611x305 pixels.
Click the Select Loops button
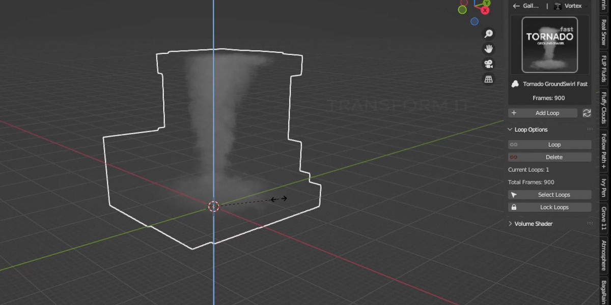pyautogui.click(x=550, y=195)
